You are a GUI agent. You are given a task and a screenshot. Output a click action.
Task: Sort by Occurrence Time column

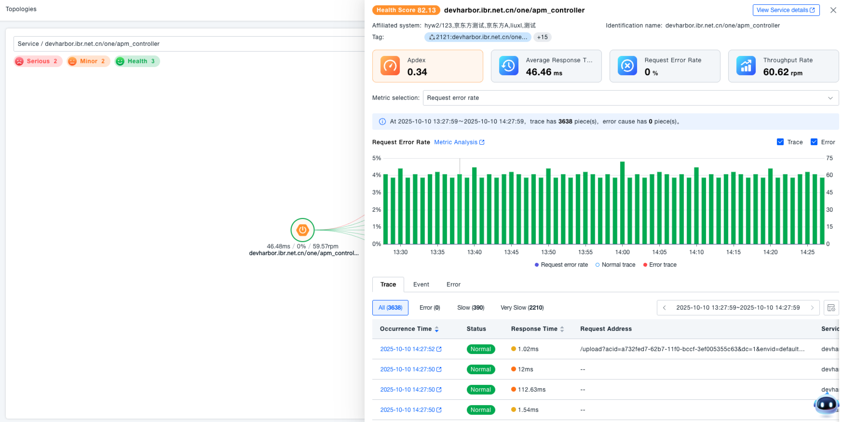coord(436,329)
